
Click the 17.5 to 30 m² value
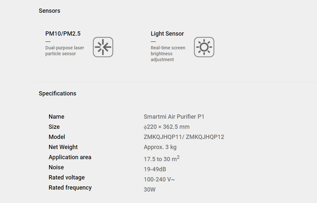click(x=162, y=159)
